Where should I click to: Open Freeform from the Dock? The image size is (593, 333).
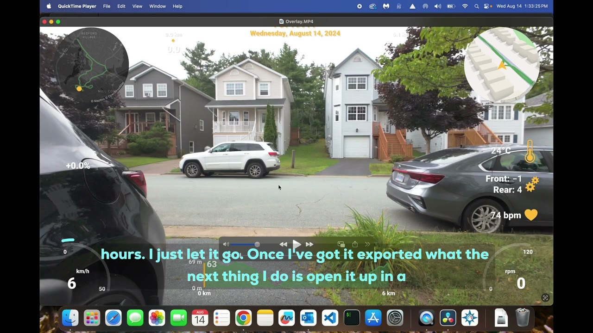point(286,318)
